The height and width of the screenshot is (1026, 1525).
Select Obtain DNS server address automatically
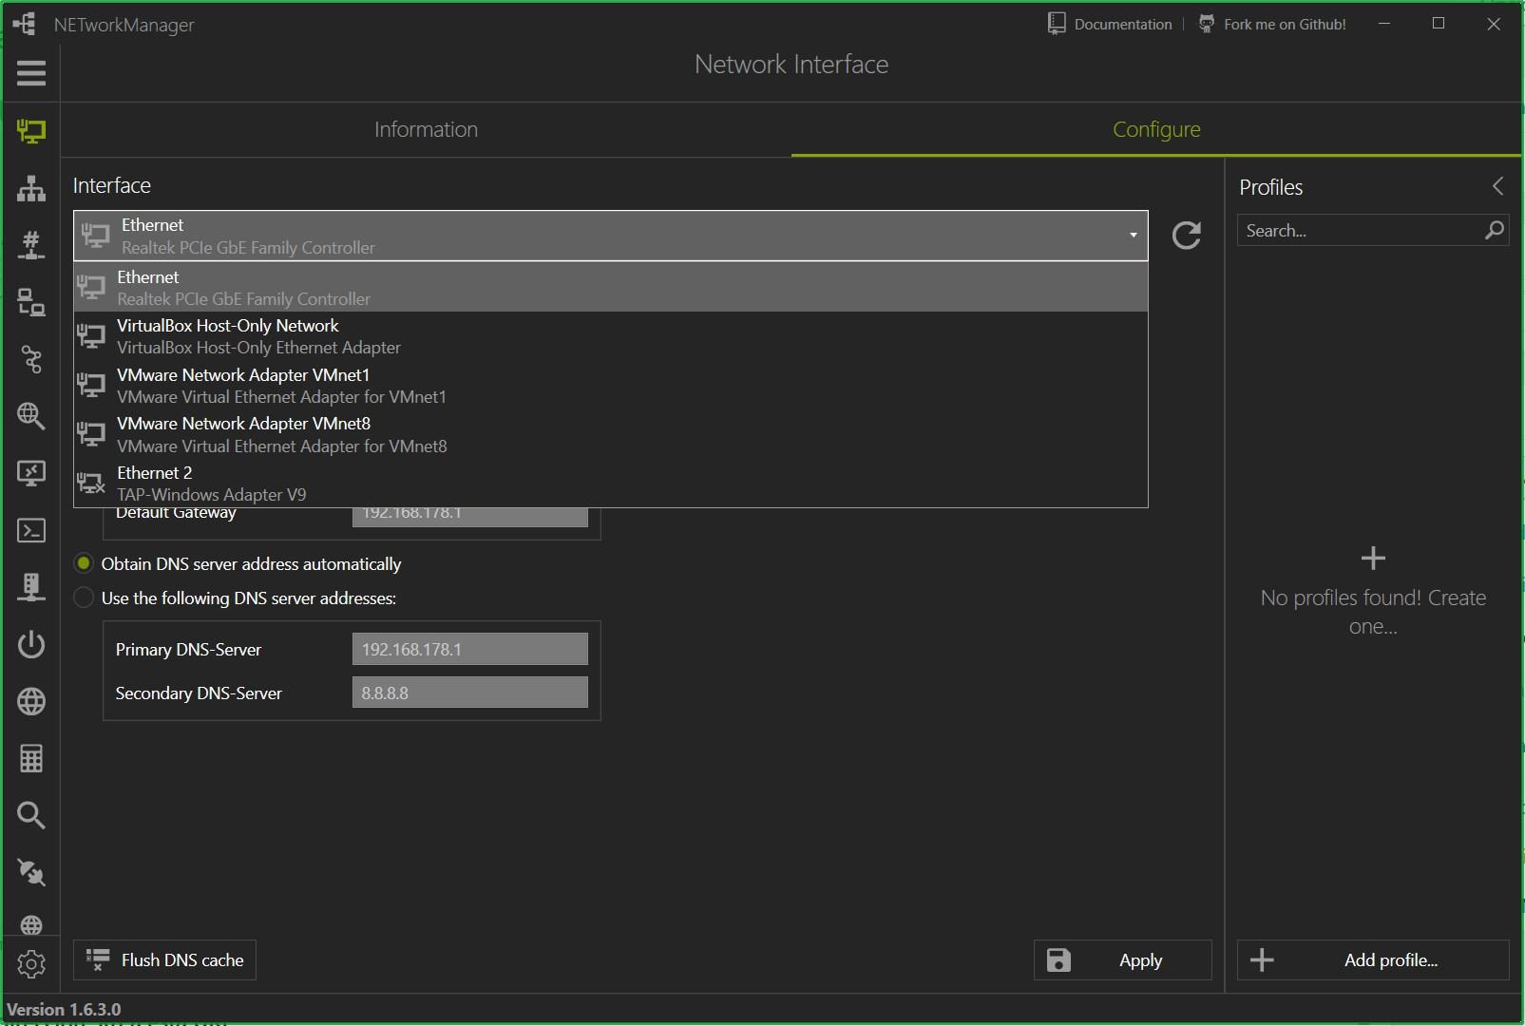pyautogui.click(x=85, y=564)
